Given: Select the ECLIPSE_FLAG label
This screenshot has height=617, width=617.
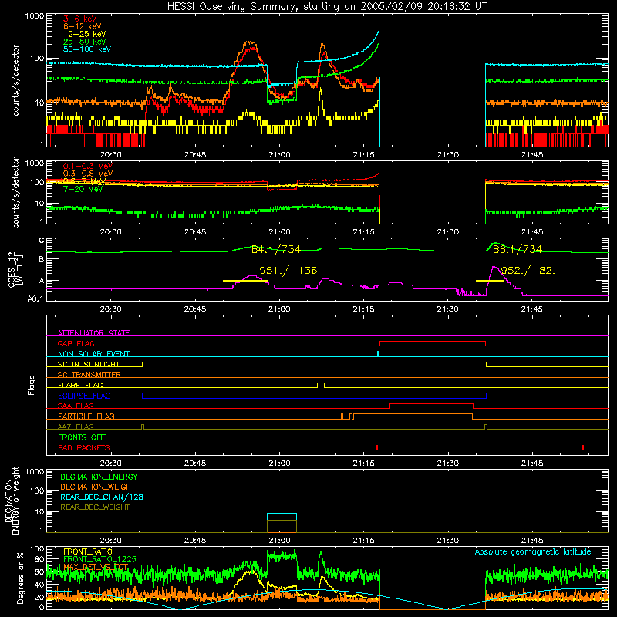Looking at the screenshot, I should coord(84,396).
